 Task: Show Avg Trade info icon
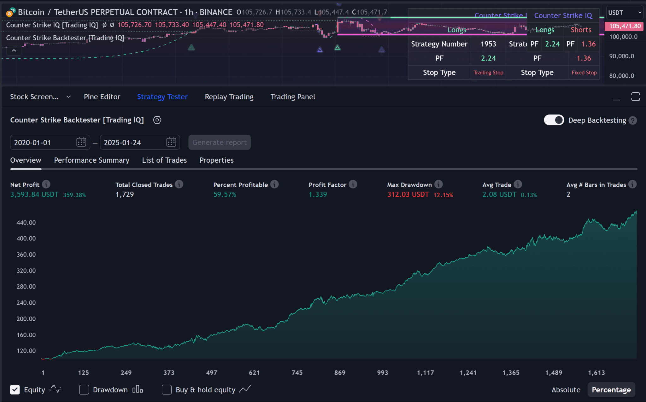pyautogui.click(x=518, y=184)
